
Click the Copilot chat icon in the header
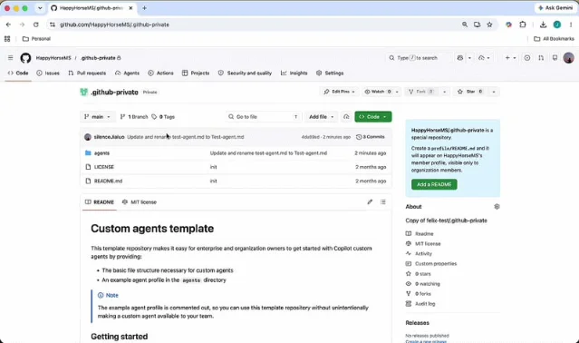point(460,58)
